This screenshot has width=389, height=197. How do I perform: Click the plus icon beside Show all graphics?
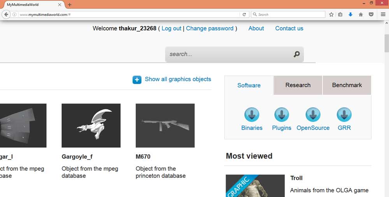coord(137,79)
